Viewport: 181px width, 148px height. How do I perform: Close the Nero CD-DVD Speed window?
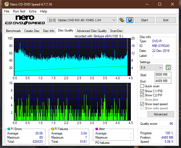point(172,4)
